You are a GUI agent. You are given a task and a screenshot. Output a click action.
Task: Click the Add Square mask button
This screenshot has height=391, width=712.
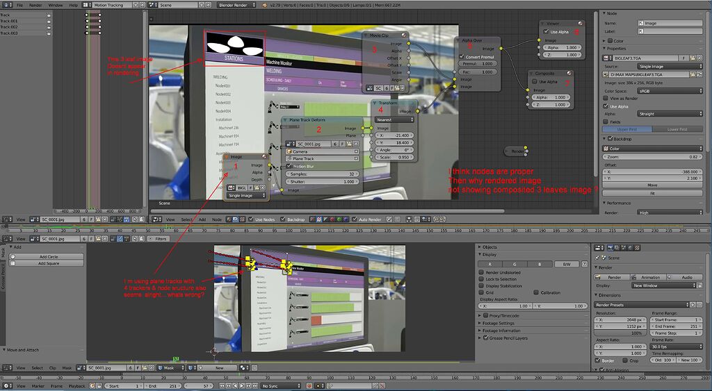48,263
